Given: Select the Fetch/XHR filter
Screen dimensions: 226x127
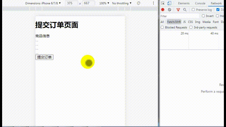Looking at the screenshot, I should point(174,22).
